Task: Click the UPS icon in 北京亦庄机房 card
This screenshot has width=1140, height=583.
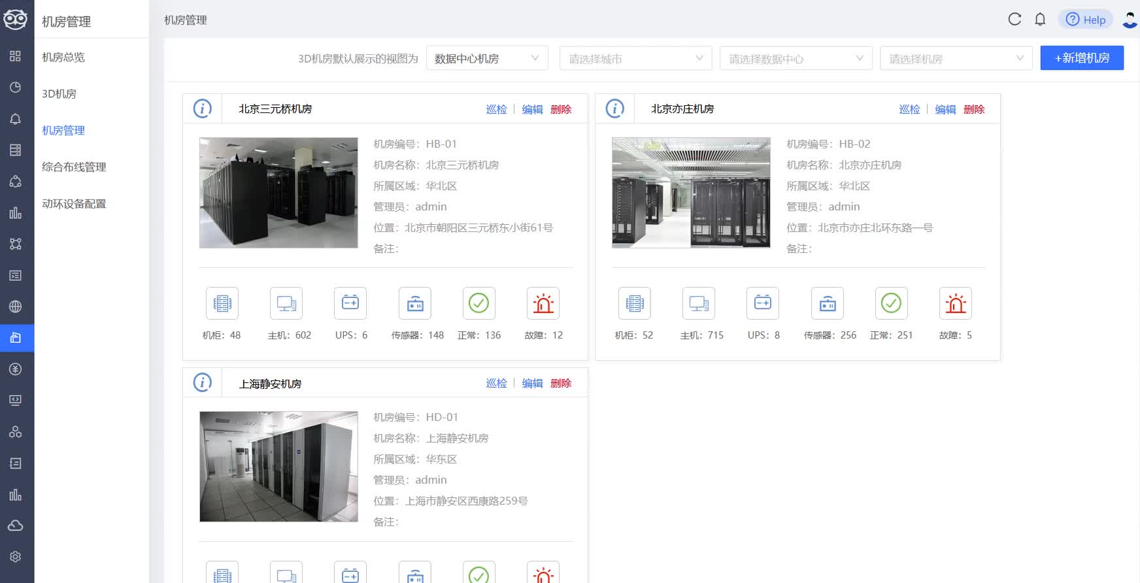Action: [x=763, y=303]
